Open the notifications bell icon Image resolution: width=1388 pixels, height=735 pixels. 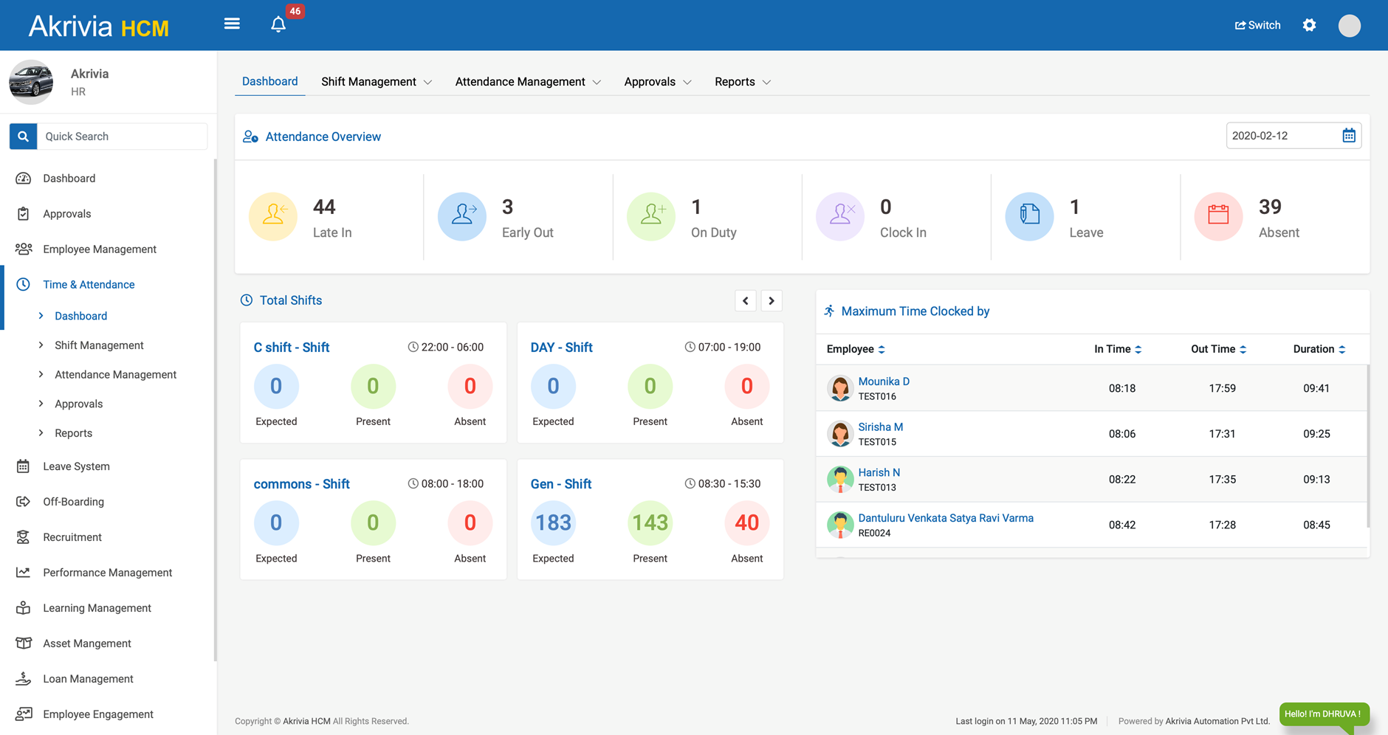point(278,24)
